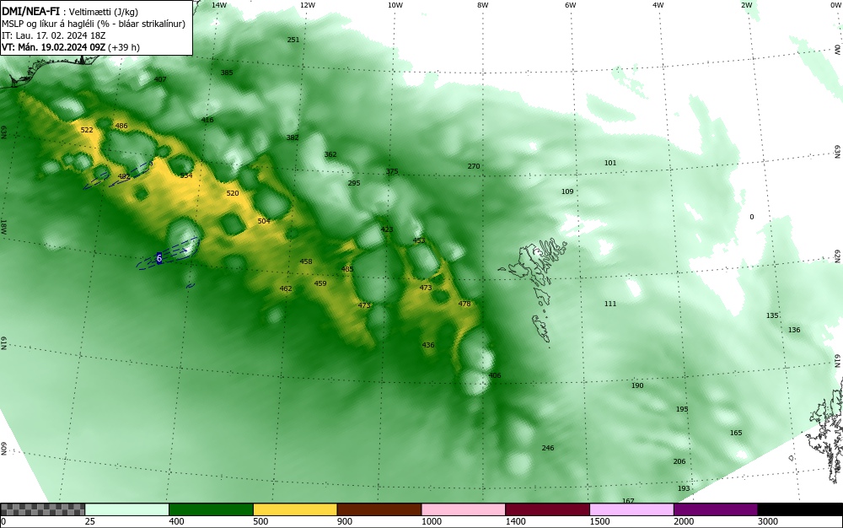Select the "IT: Lau. 17. 02. 2024 18Z" line

[53, 35]
